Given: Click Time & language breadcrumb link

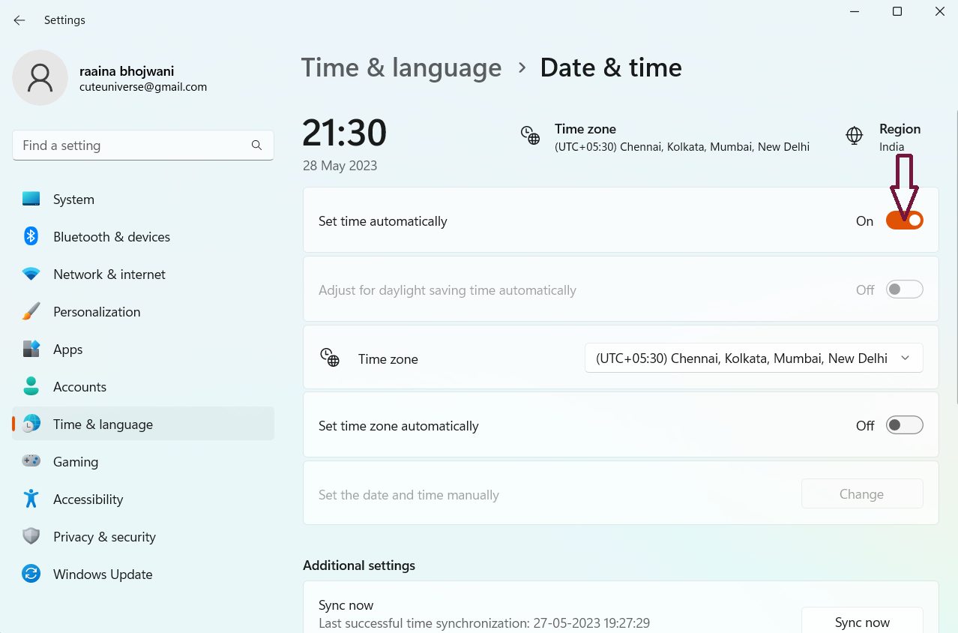Looking at the screenshot, I should point(401,67).
